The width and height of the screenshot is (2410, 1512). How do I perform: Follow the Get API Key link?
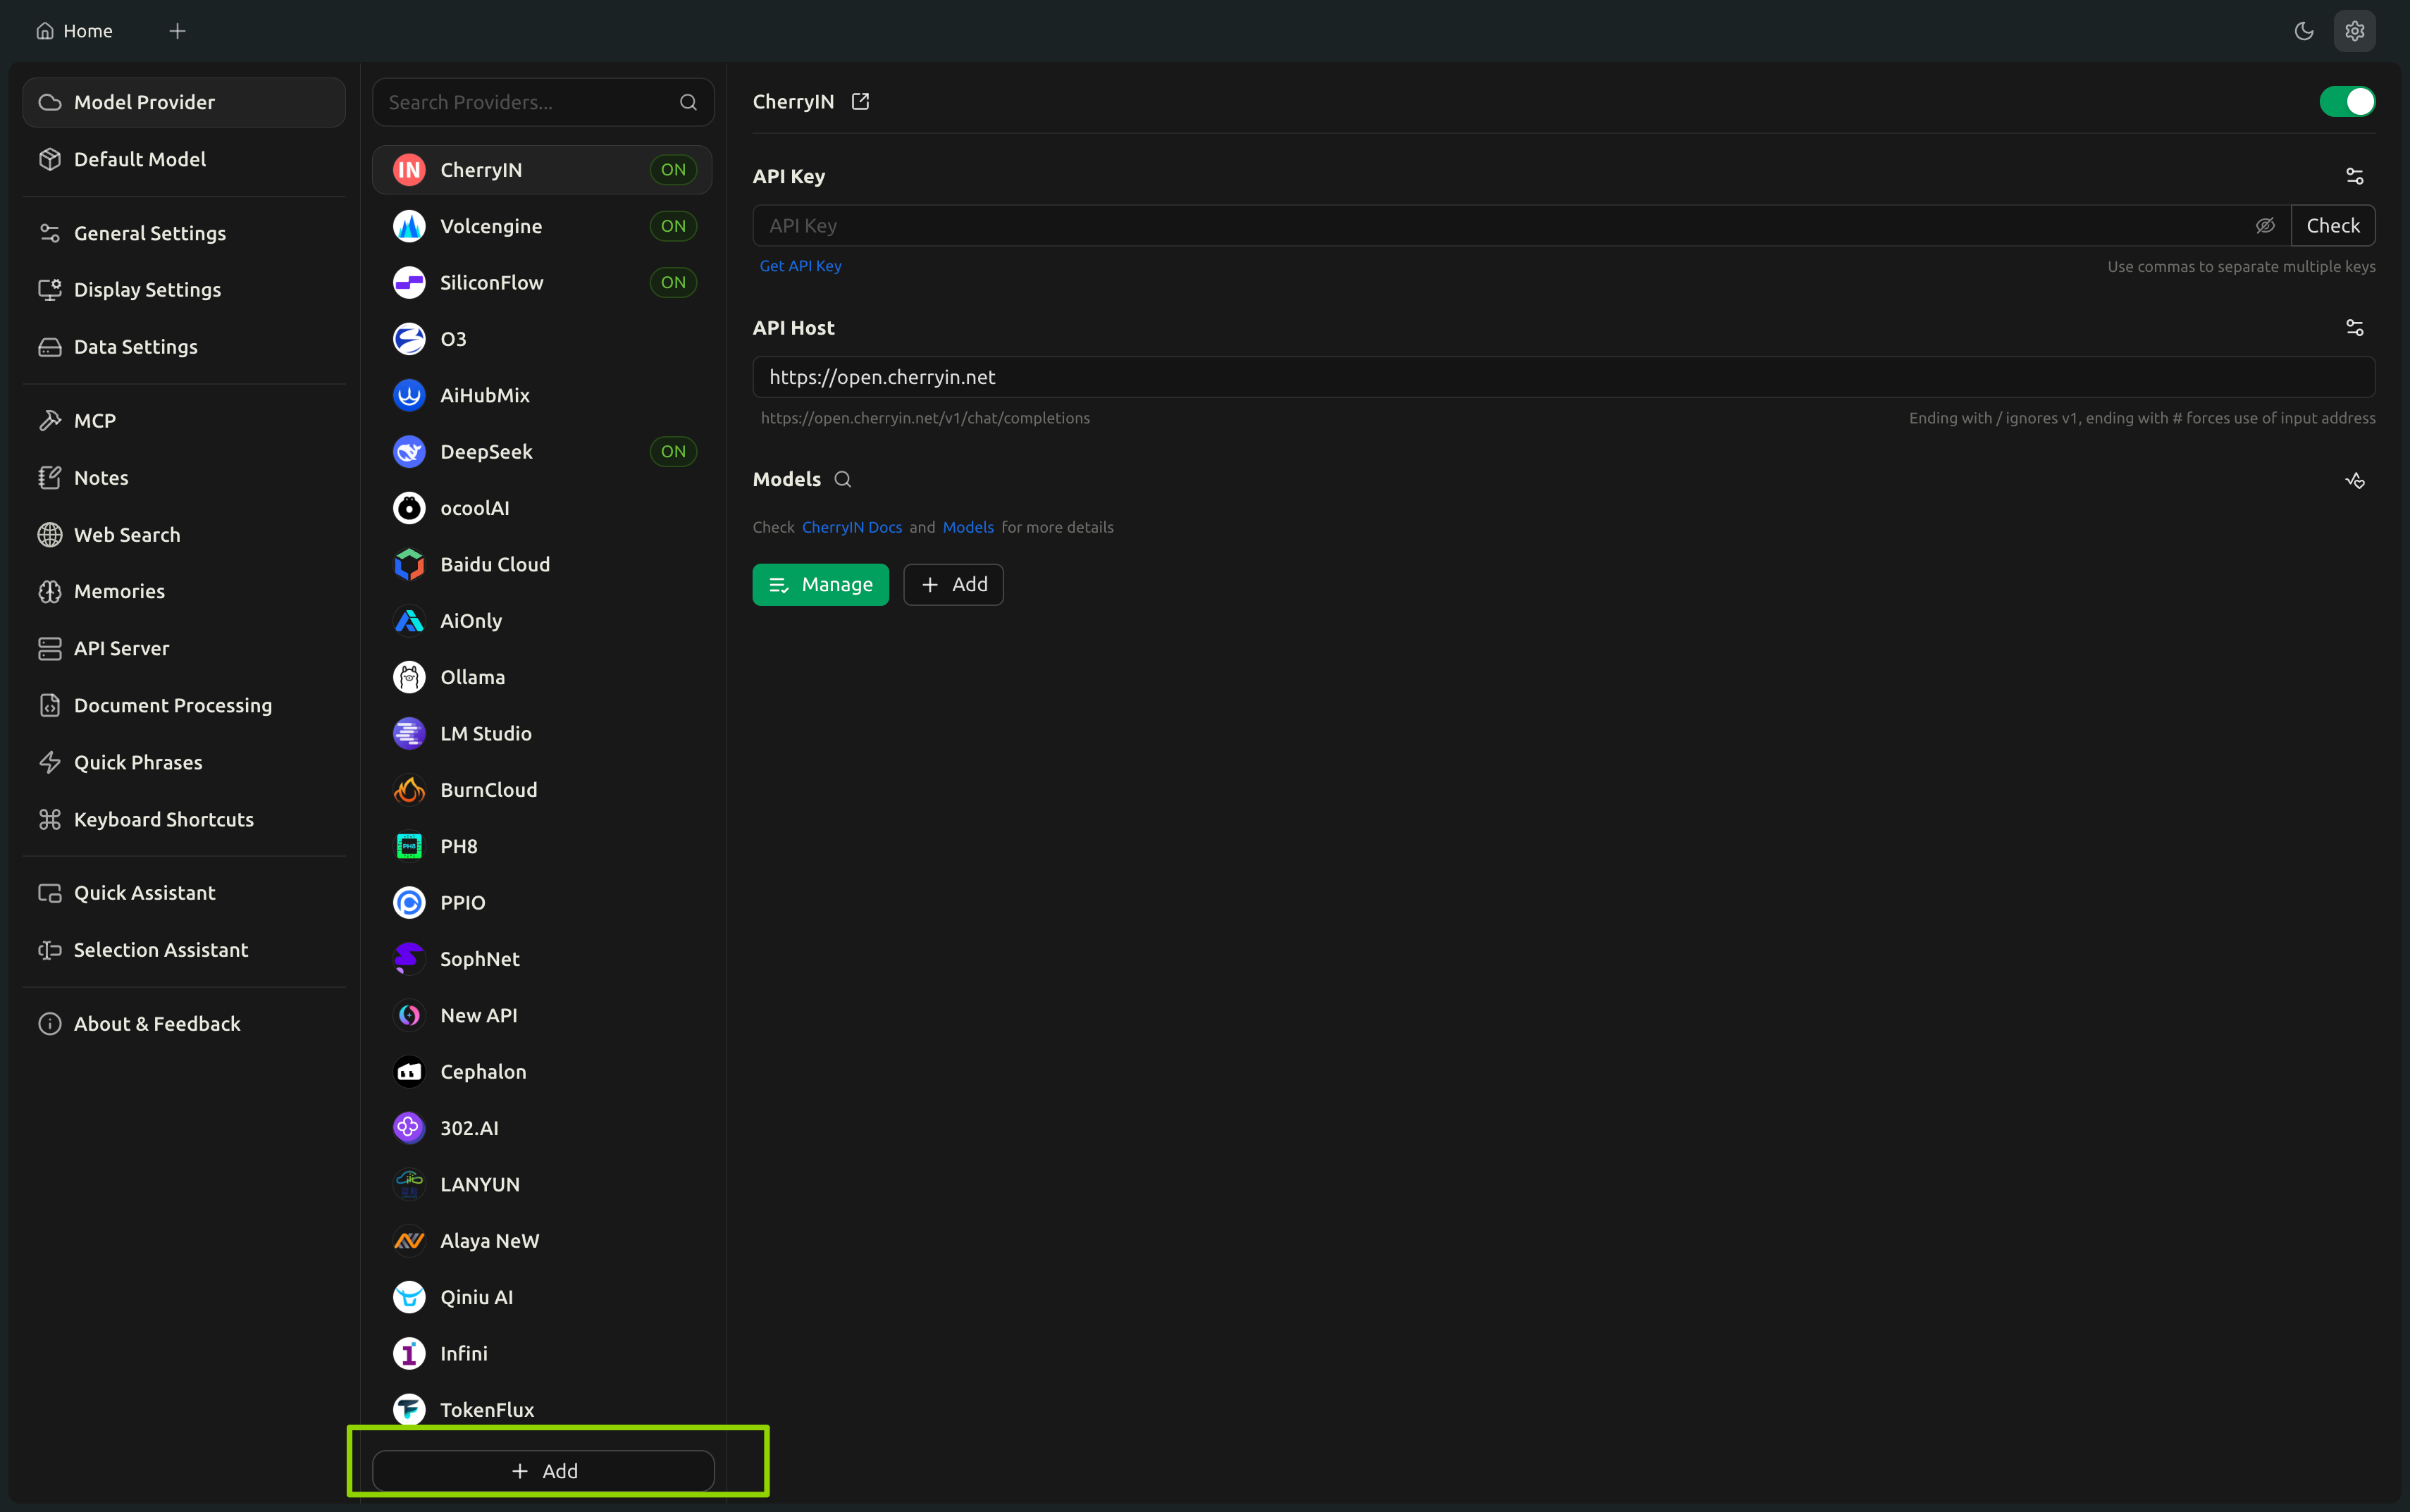click(800, 266)
